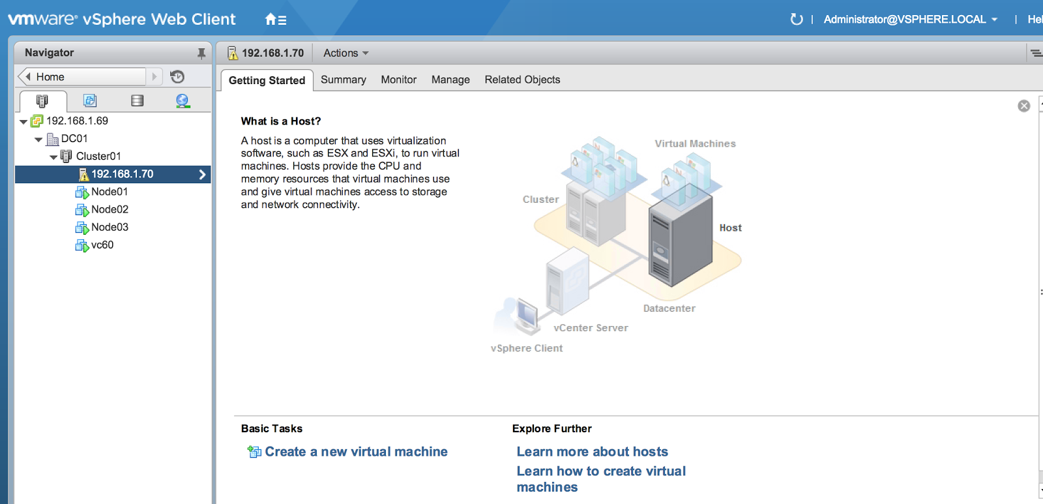
Task: Click the Node02 virtual machine icon
Action: (x=82, y=210)
